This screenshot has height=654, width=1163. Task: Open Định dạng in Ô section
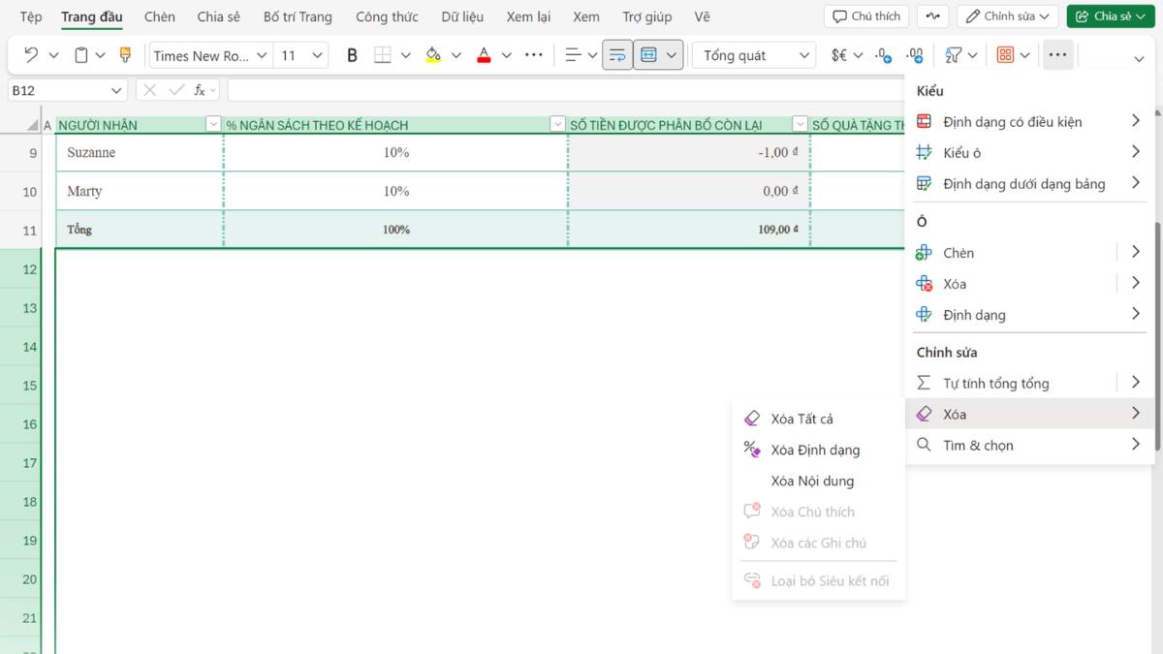tap(1029, 315)
